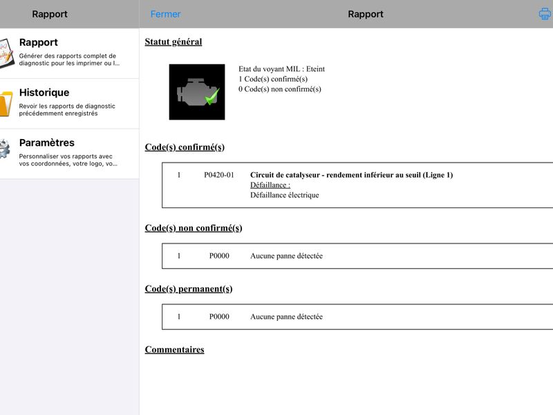Image resolution: width=553 pixels, height=415 pixels.
Task: Click the Commentaires heading
Action: [174, 349]
